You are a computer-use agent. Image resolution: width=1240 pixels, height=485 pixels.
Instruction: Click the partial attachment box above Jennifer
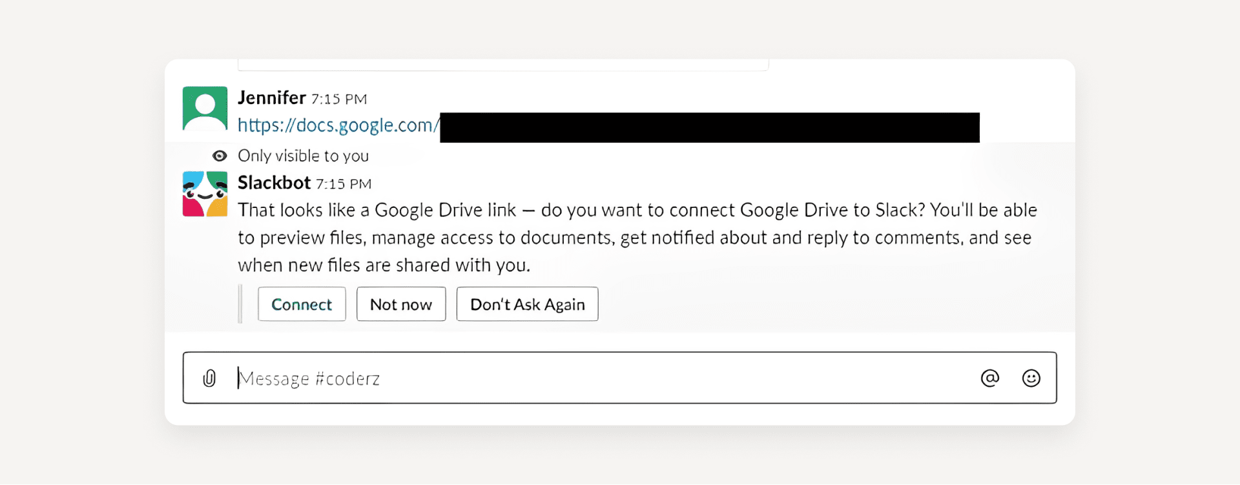coord(503,65)
